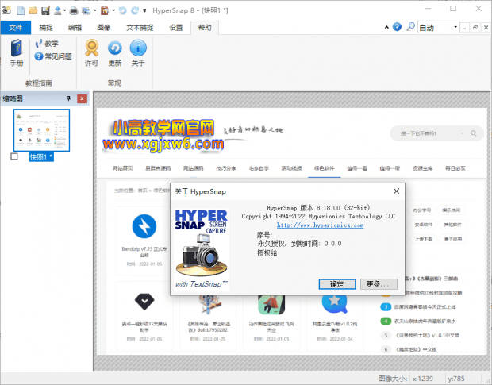This screenshot has width=492, height=385.
Task: Close the inner document window
Action: tap(486, 28)
